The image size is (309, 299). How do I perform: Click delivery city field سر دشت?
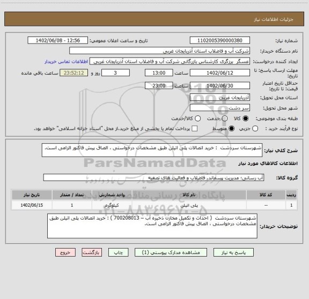tap(220, 108)
